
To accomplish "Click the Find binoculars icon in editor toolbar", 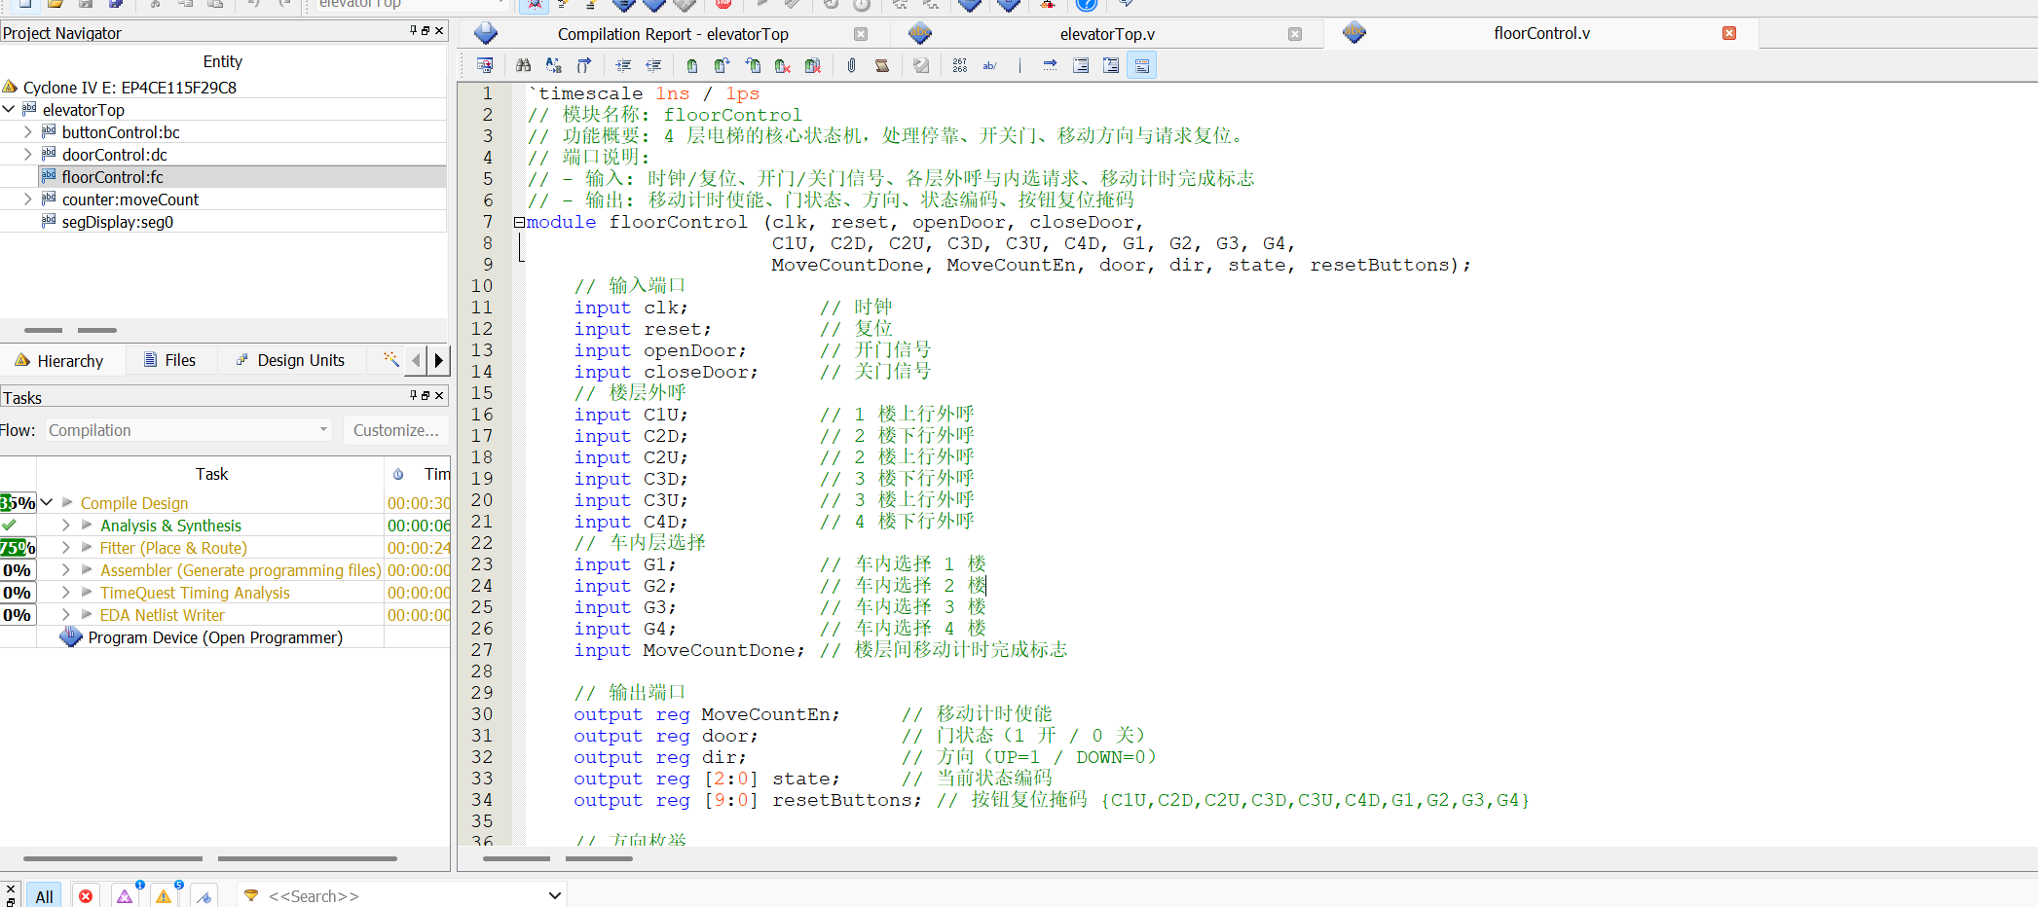I will pyautogui.click(x=524, y=65).
